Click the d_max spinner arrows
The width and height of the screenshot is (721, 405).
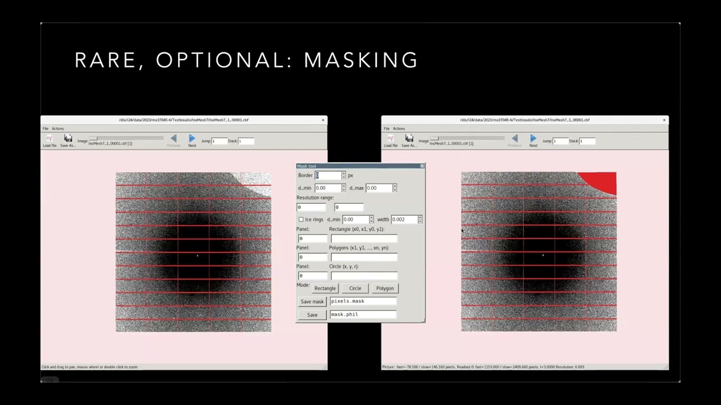coord(394,188)
